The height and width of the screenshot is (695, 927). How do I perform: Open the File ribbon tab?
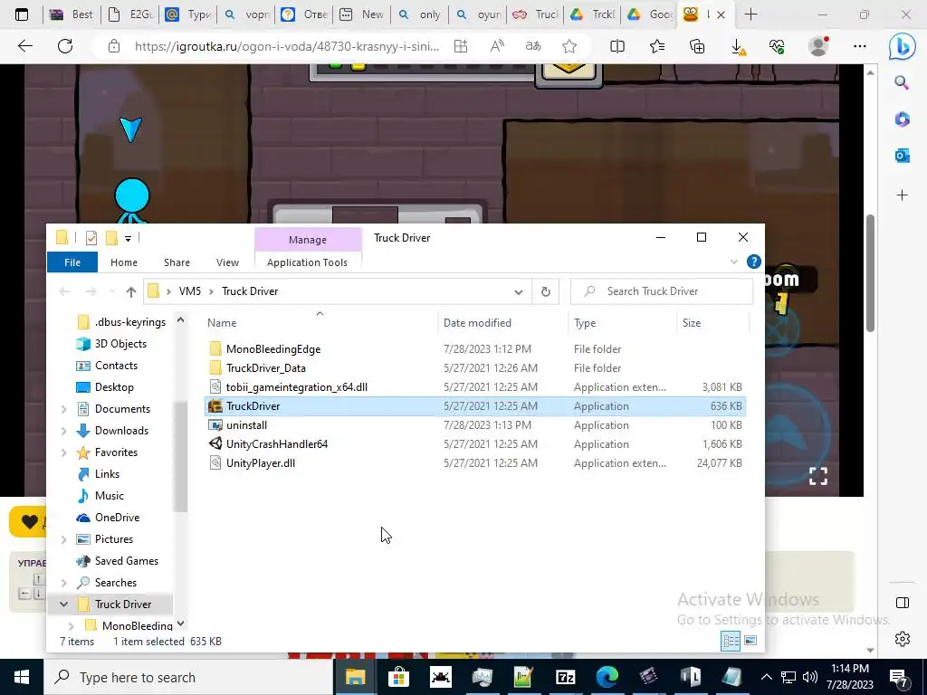(72, 262)
